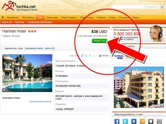Open the Harman Hotel pool photo thumbnail

(27, 73)
